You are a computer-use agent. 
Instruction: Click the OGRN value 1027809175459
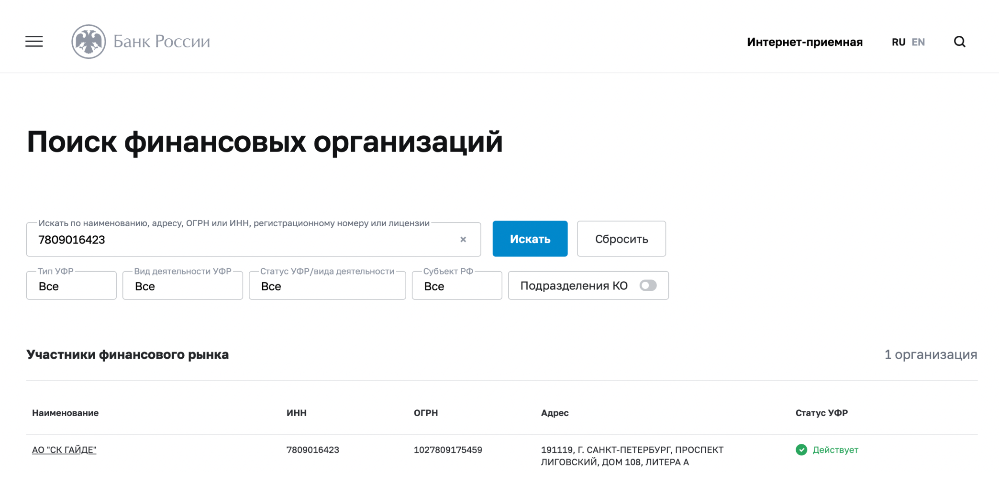448,450
